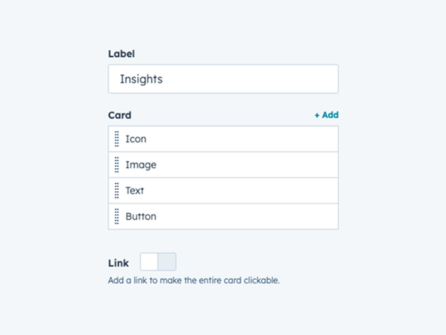Click the white knob of Link switch
446x335 pixels.
tap(149, 262)
